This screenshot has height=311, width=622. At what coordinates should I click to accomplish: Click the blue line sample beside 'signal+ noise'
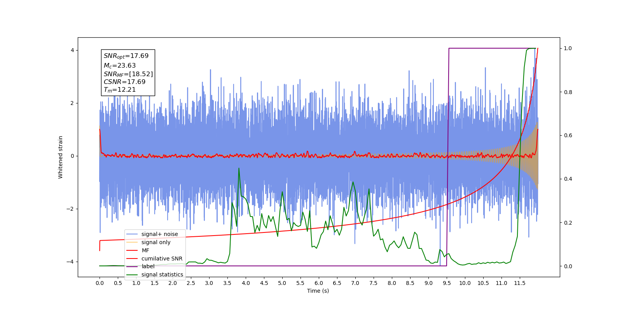[x=132, y=234]
